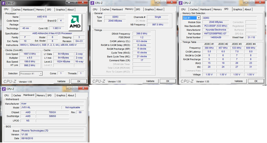Select Memory tab in SPD window

point(217,10)
